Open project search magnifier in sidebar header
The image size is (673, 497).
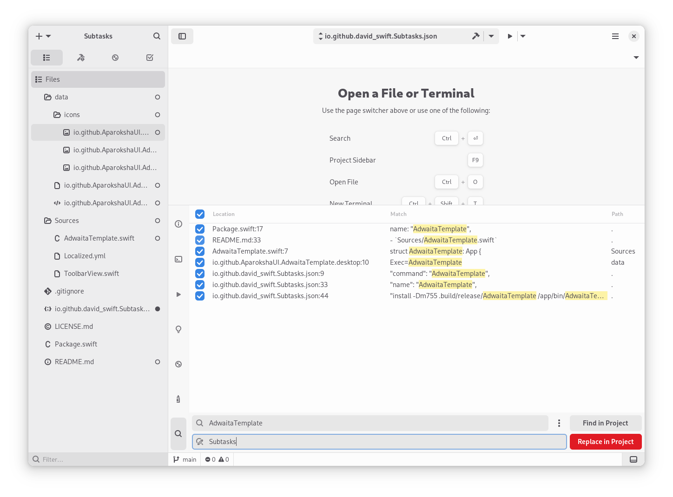(x=157, y=36)
